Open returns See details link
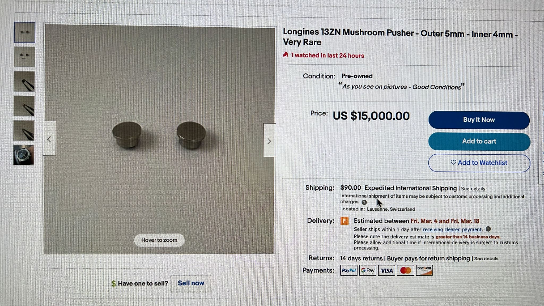 click(x=486, y=259)
